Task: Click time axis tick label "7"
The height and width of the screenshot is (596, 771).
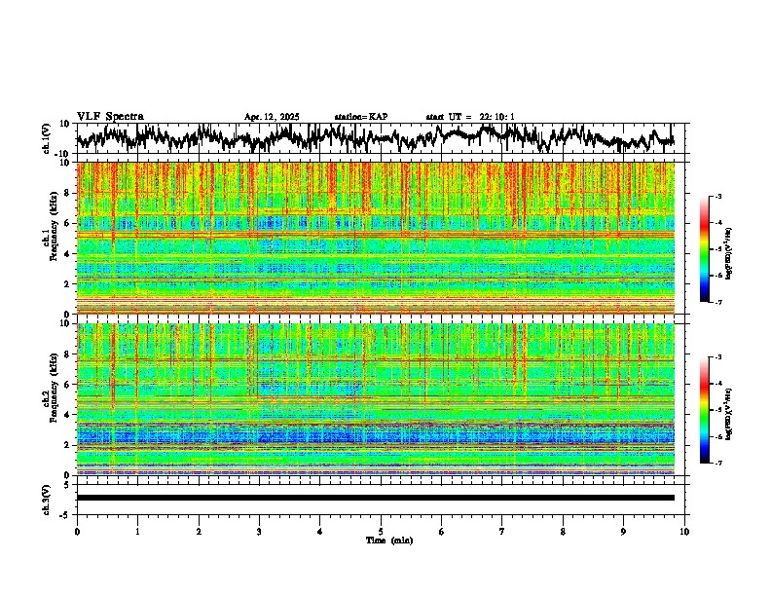Action: pos(502,532)
